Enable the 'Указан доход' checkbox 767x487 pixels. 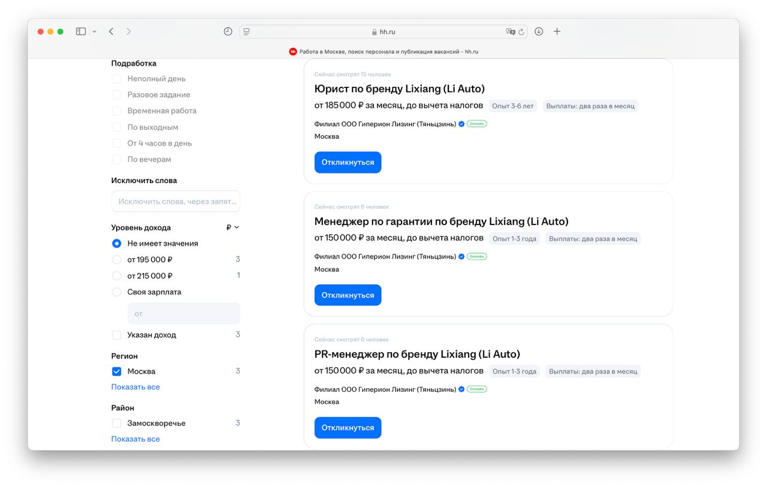(x=117, y=335)
